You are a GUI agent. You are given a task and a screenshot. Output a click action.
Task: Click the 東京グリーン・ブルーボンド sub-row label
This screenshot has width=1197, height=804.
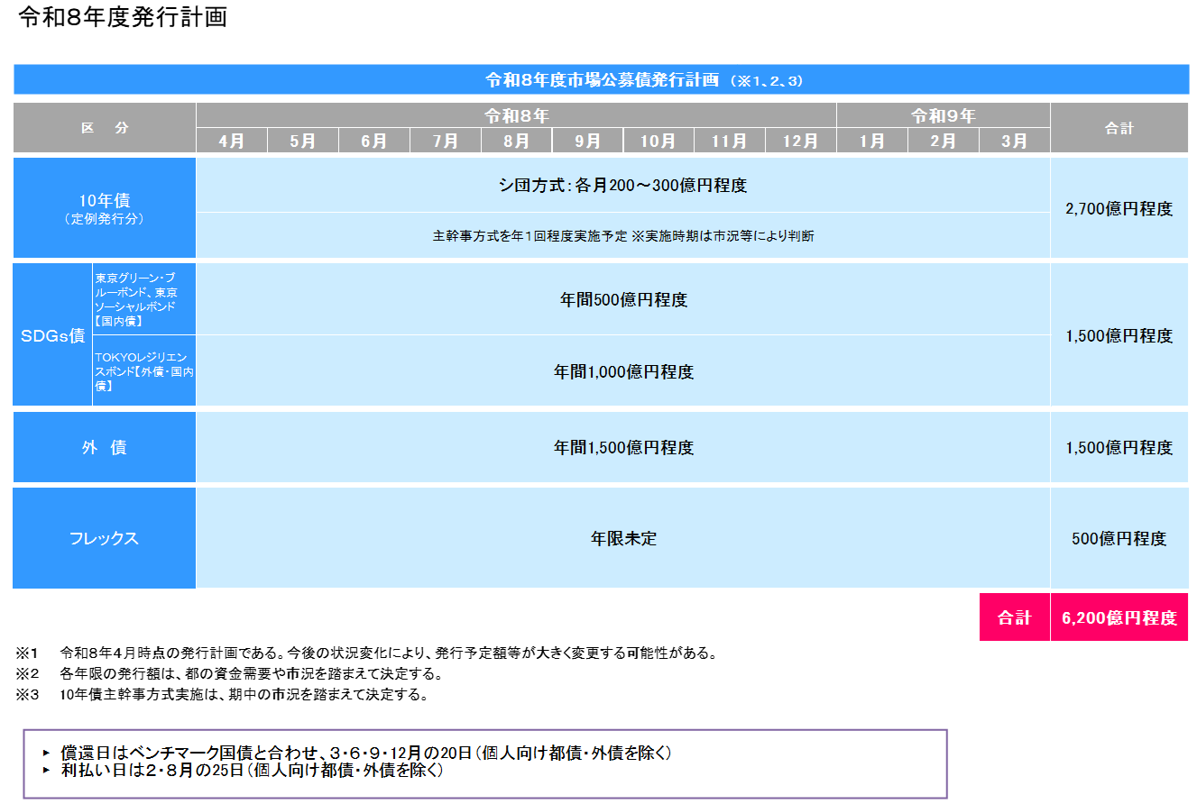tap(144, 298)
